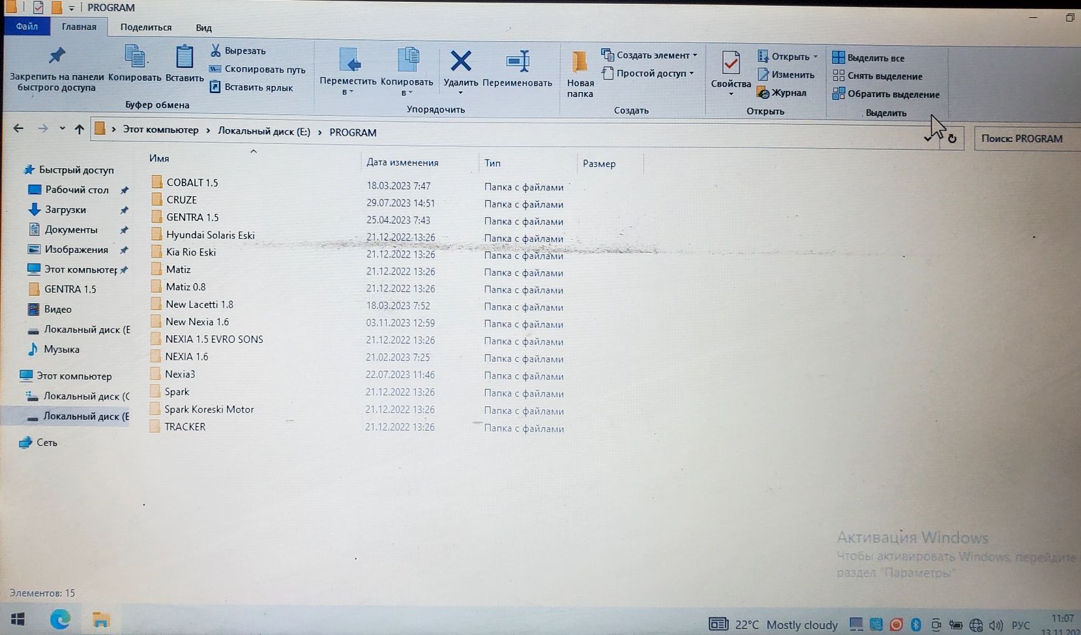
Task: Click the Bluetooth tray icon
Action: click(915, 625)
